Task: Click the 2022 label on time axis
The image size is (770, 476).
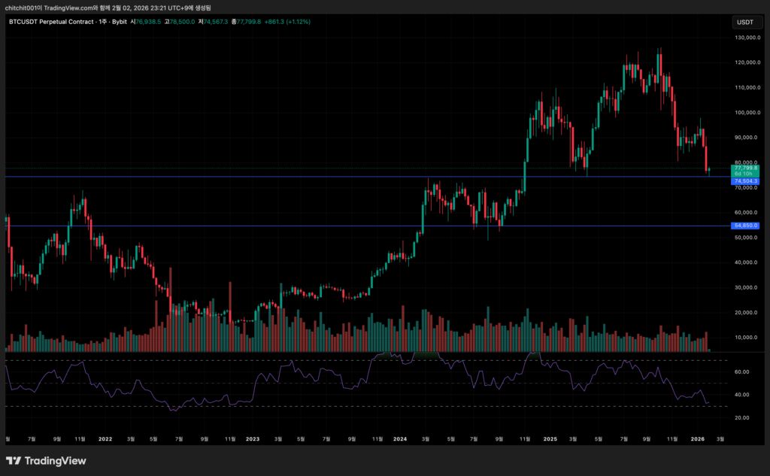Action: 105,438
